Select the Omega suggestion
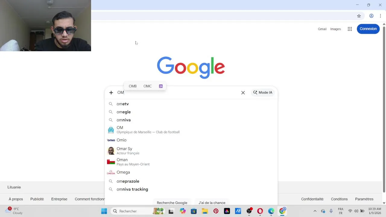The width and height of the screenshot is (386, 217). click(x=191, y=172)
